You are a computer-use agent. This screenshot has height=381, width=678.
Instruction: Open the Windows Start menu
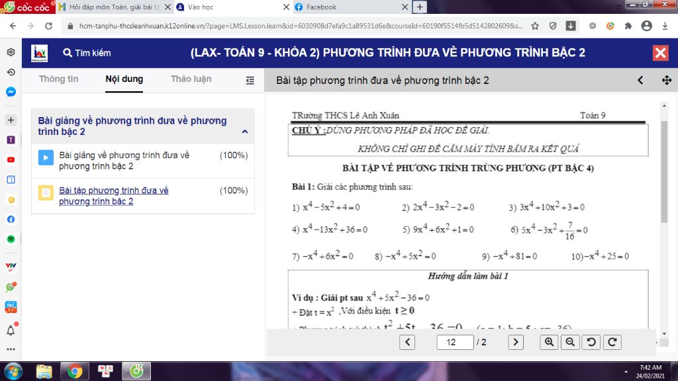(x=13, y=371)
